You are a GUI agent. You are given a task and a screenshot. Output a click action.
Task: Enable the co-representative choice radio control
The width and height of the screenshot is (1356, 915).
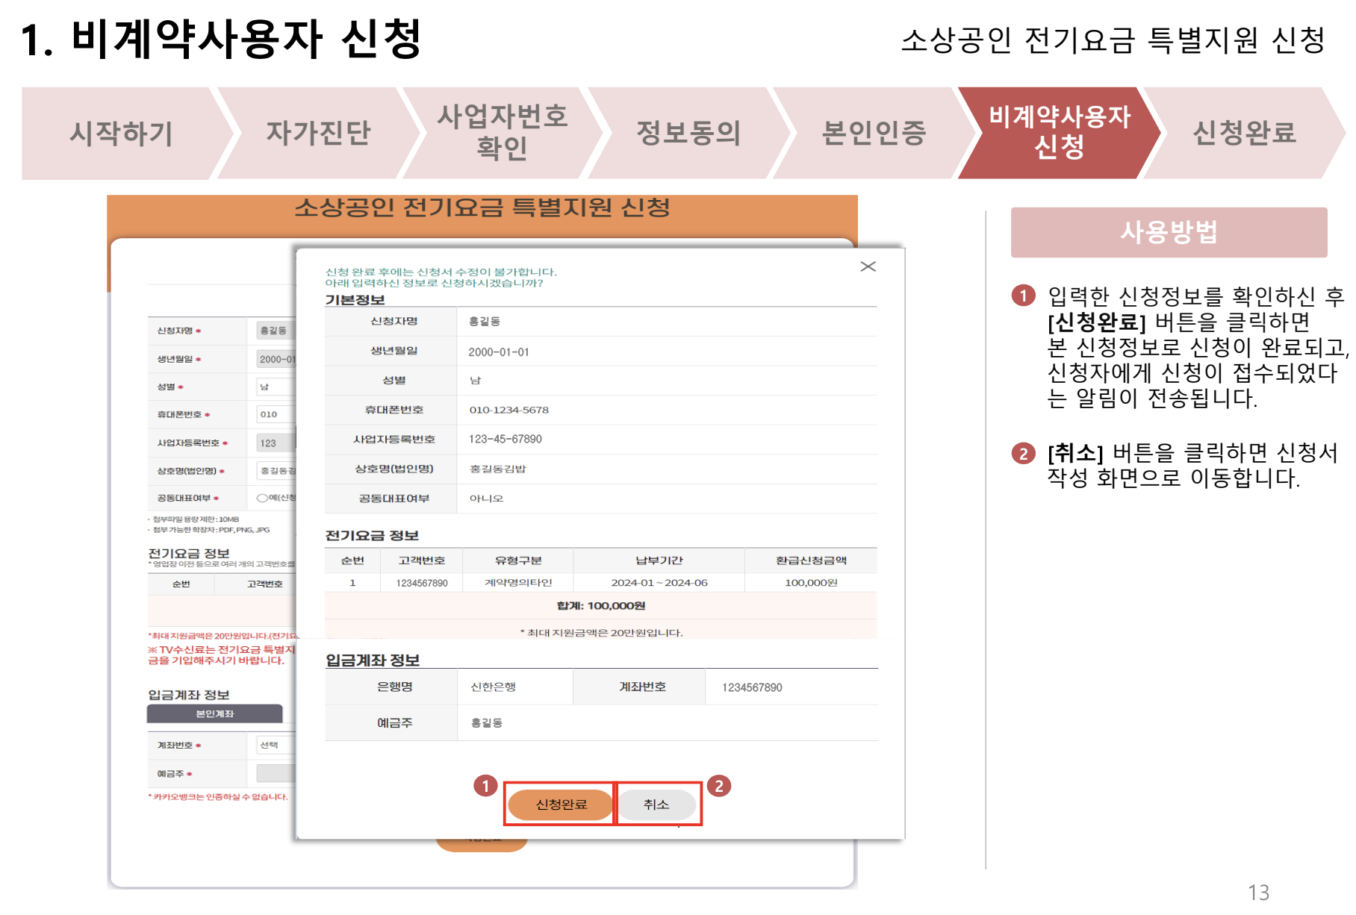(x=264, y=499)
